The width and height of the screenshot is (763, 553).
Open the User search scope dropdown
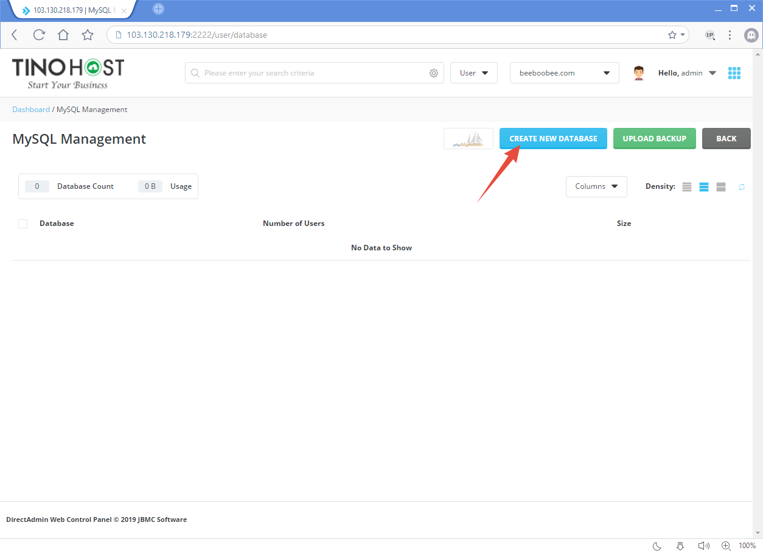click(473, 72)
